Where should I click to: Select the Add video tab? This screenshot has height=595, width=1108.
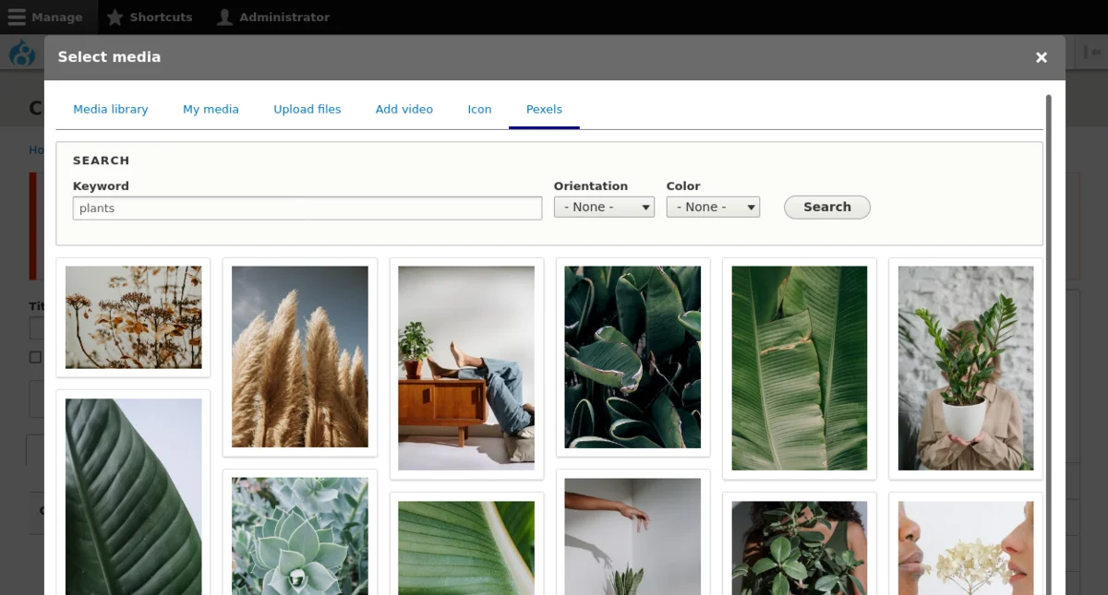coord(404,109)
